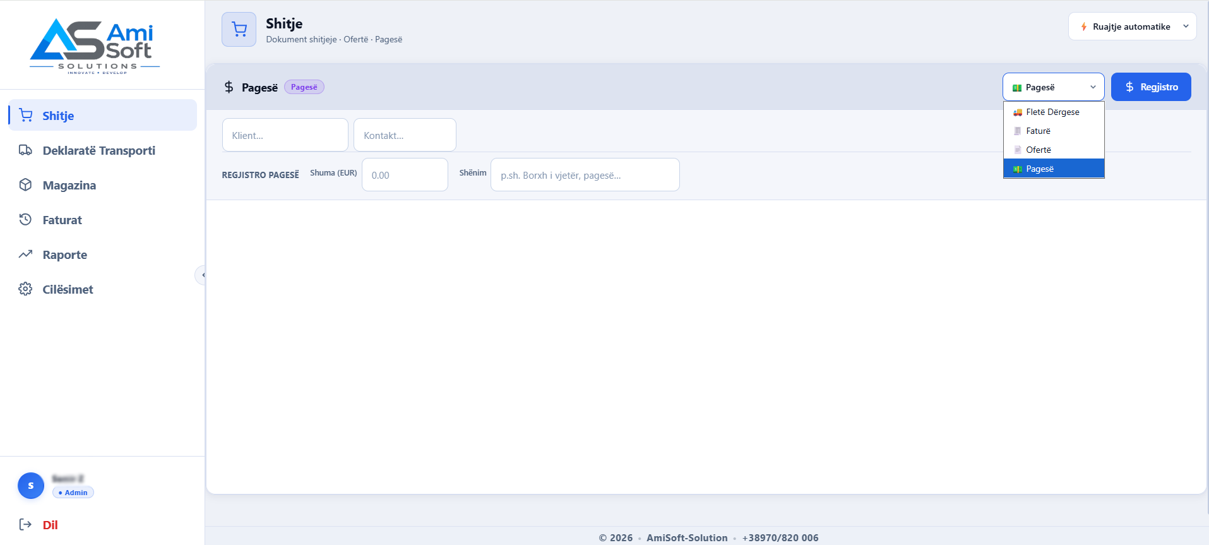Screen dimensions: 1209x545
Task: Click the purple Pagesë badge
Action: (x=304, y=87)
